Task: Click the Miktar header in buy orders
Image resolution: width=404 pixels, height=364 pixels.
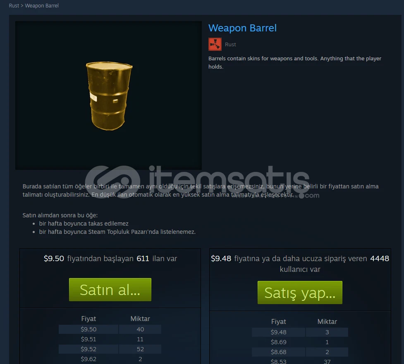Action: pos(327,321)
